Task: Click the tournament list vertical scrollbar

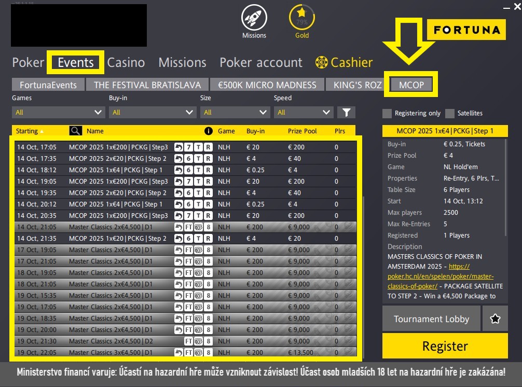Action: [x=363, y=276]
